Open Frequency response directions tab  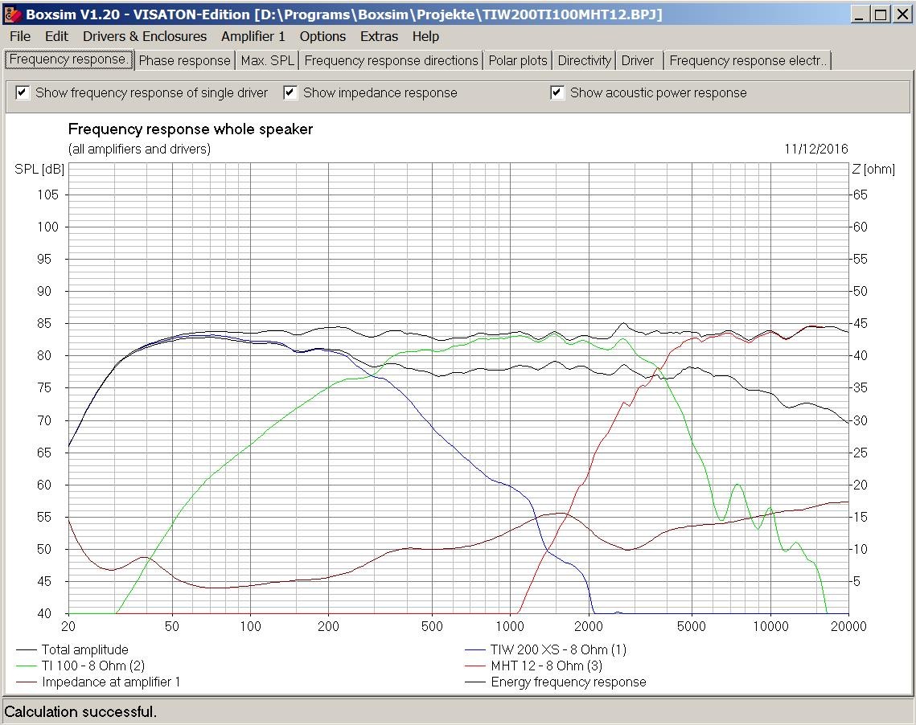tap(392, 61)
